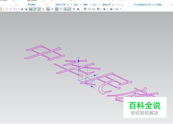The height and width of the screenshot is (124, 173).
Task: Click the grayed bent arrow selection icon
Action: pyautogui.click(x=11, y=9)
